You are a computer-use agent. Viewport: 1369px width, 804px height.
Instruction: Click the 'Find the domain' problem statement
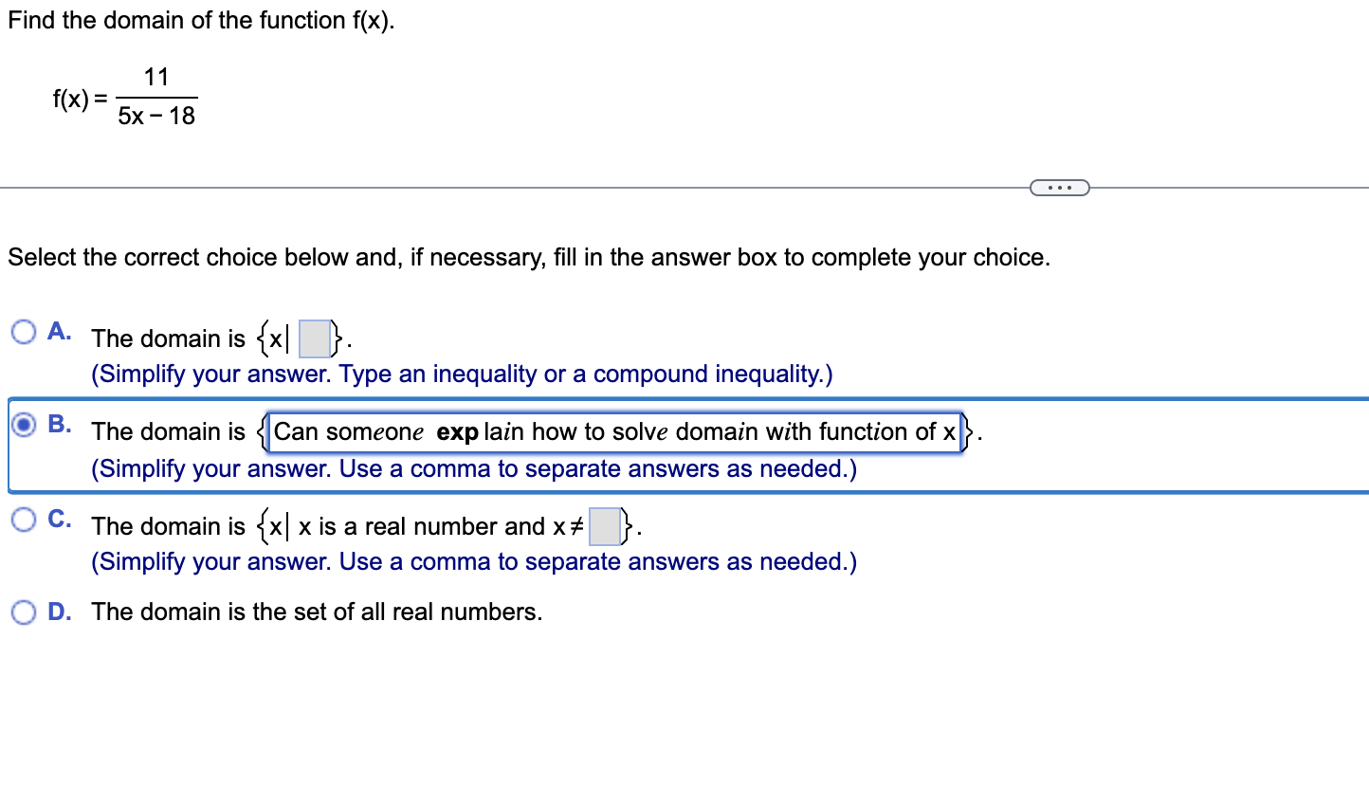(x=201, y=20)
